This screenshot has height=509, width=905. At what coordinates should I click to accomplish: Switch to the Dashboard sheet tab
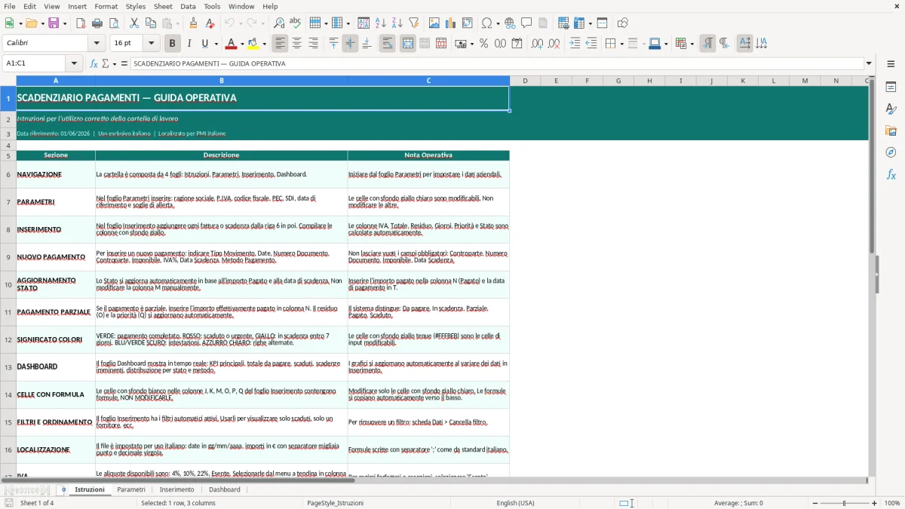coord(225,489)
